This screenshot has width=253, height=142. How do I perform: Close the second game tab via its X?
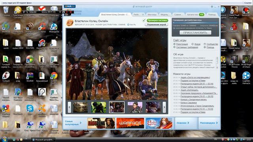[x=143, y=15]
